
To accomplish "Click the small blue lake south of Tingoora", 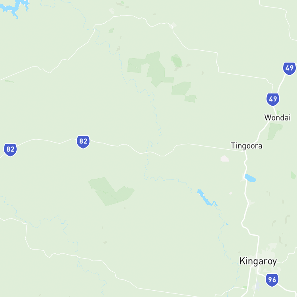I will pos(250,178).
